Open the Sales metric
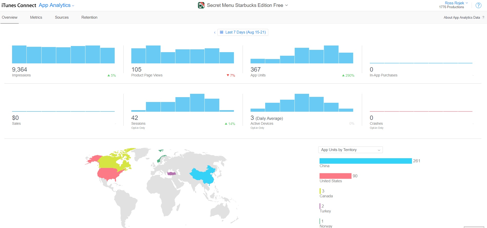Viewport: 487px width, 228px height. point(16,123)
